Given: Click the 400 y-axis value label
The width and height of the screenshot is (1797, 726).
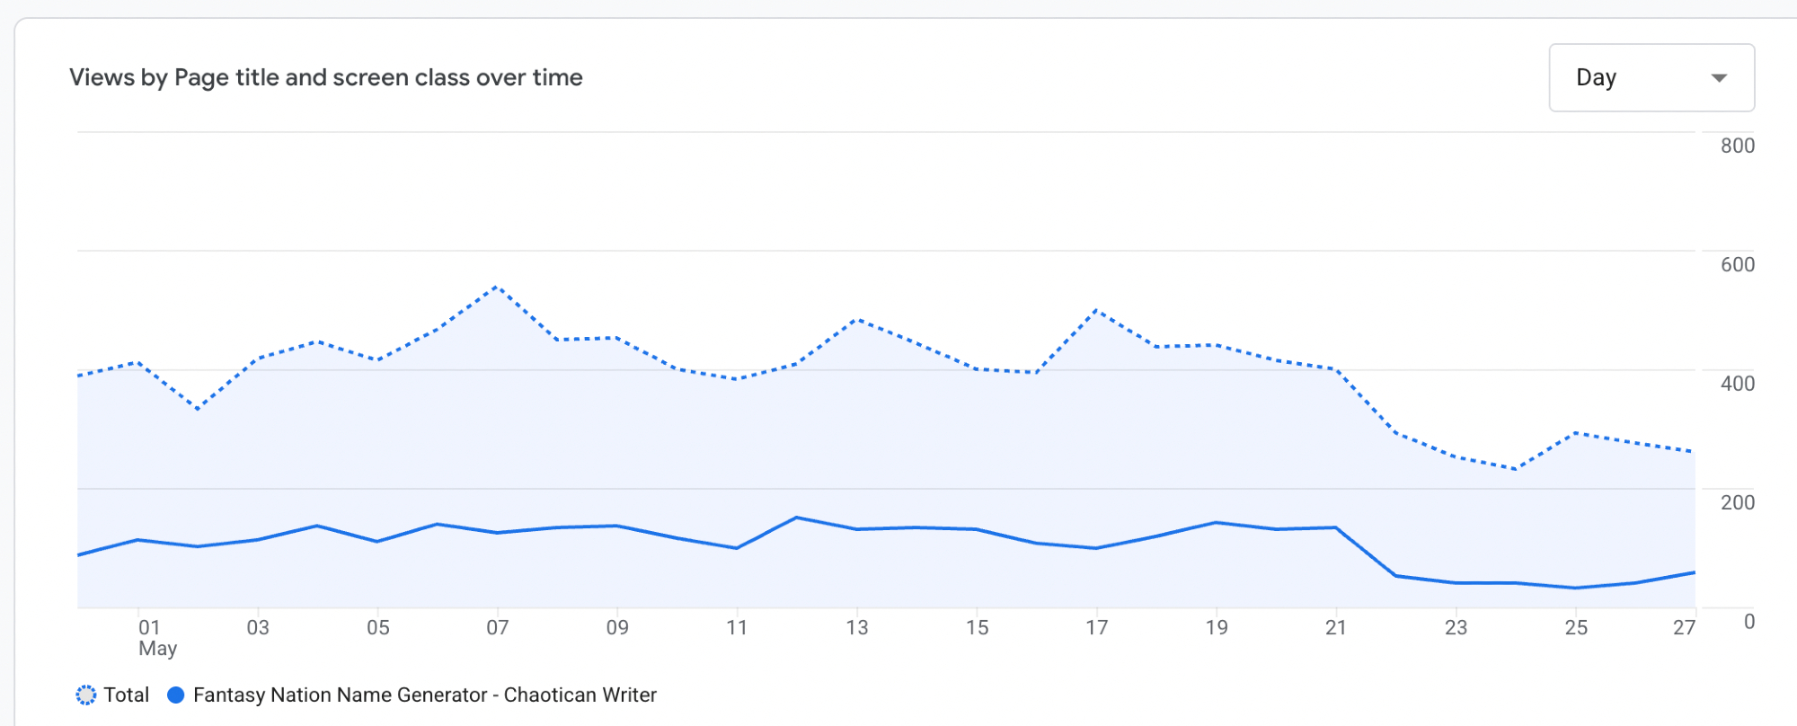Looking at the screenshot, I should click(x=1737, y=384).
